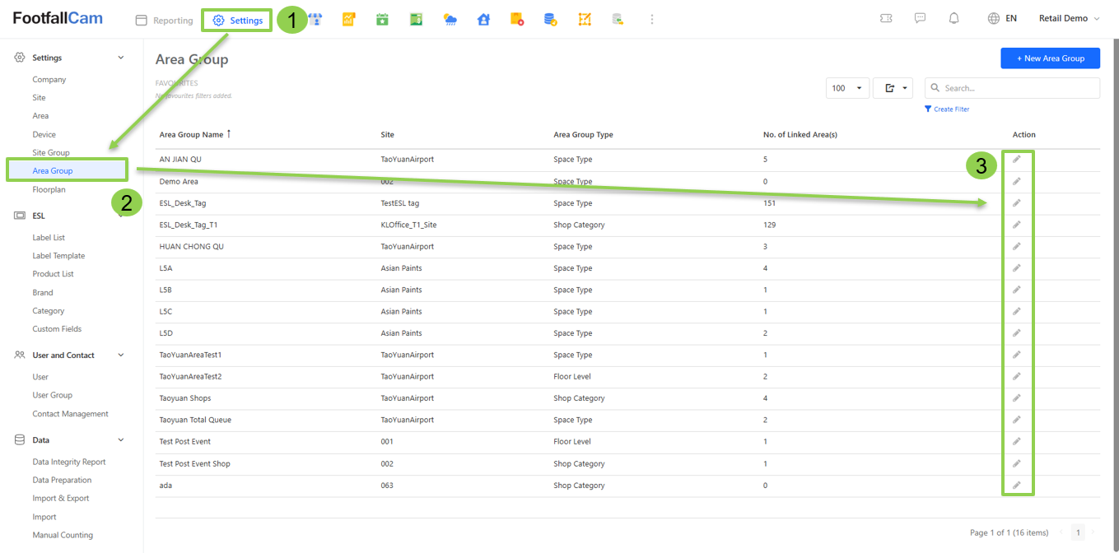This screenshot has height=553, width=1119.
Task: Open the chat message icon
Action: [920, 18]
